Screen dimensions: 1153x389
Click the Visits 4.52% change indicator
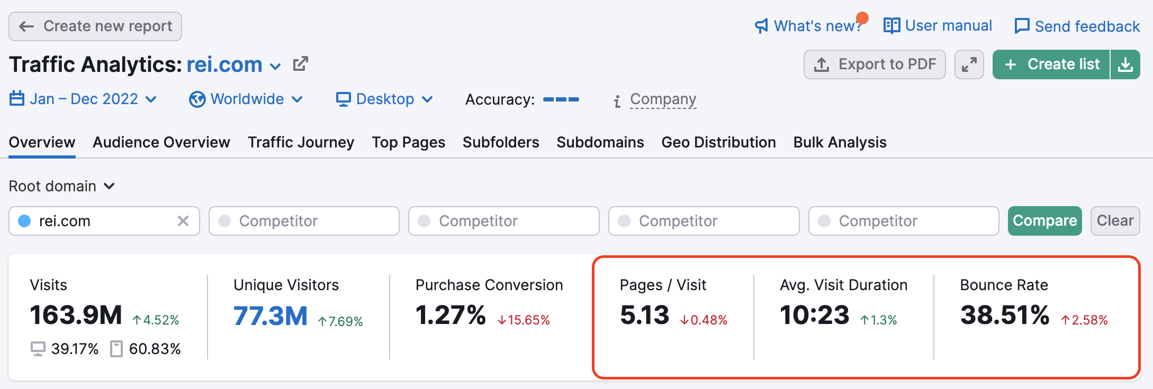[x=156, y=320]
